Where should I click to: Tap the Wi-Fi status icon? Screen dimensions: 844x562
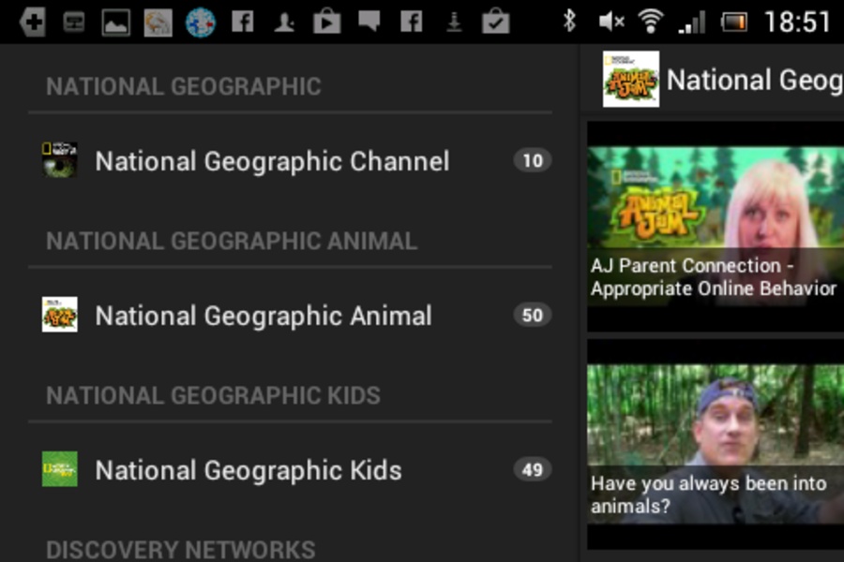point(650,22)
